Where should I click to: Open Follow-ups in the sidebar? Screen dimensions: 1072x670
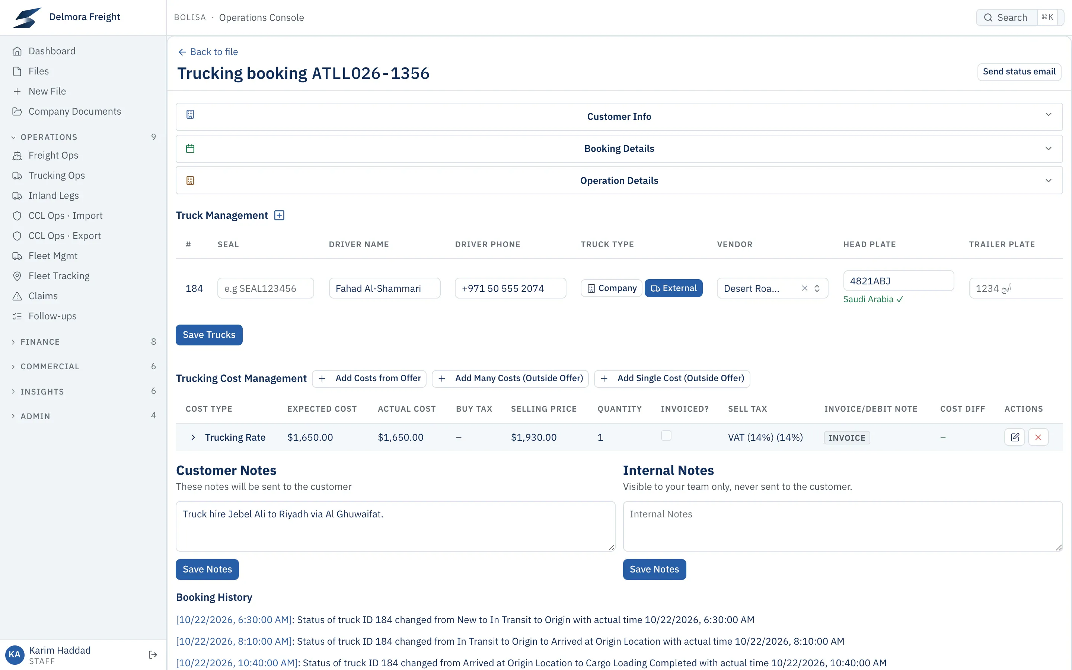pyautogui.click(x=83, y=316)
